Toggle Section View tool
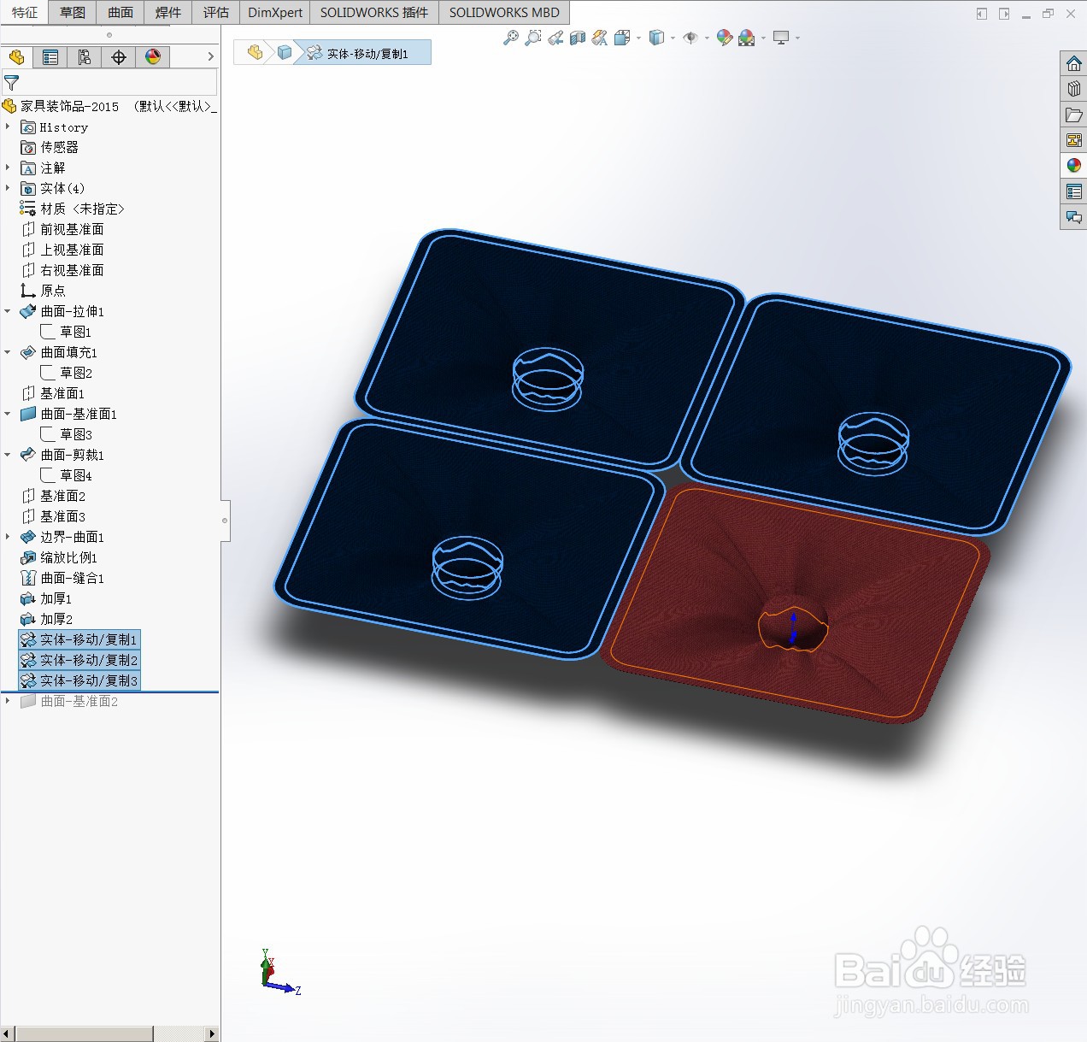Image resolution: width=1087 pixels, height=1042 pixels. click(578, 38)
